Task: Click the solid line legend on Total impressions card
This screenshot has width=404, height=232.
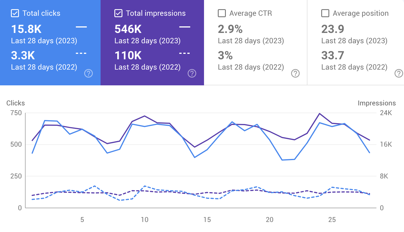Action: (x=185, y=27)
